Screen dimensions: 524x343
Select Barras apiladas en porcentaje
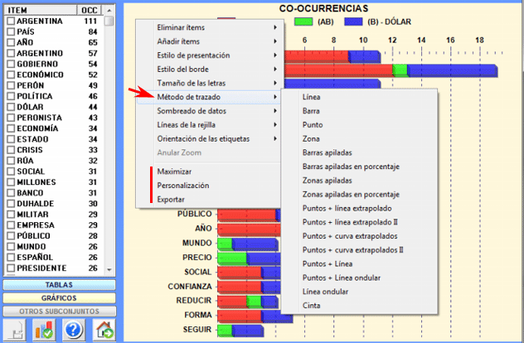coord(351,167)
